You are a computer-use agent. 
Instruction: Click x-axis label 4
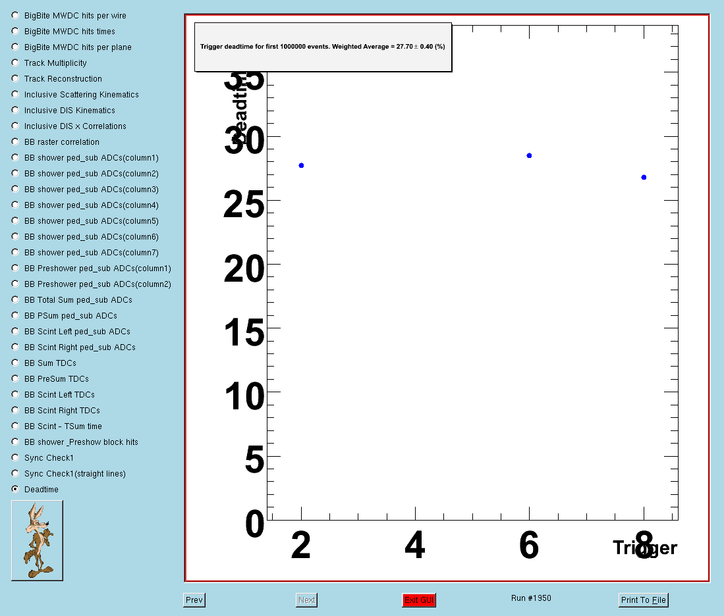point(414,545)
